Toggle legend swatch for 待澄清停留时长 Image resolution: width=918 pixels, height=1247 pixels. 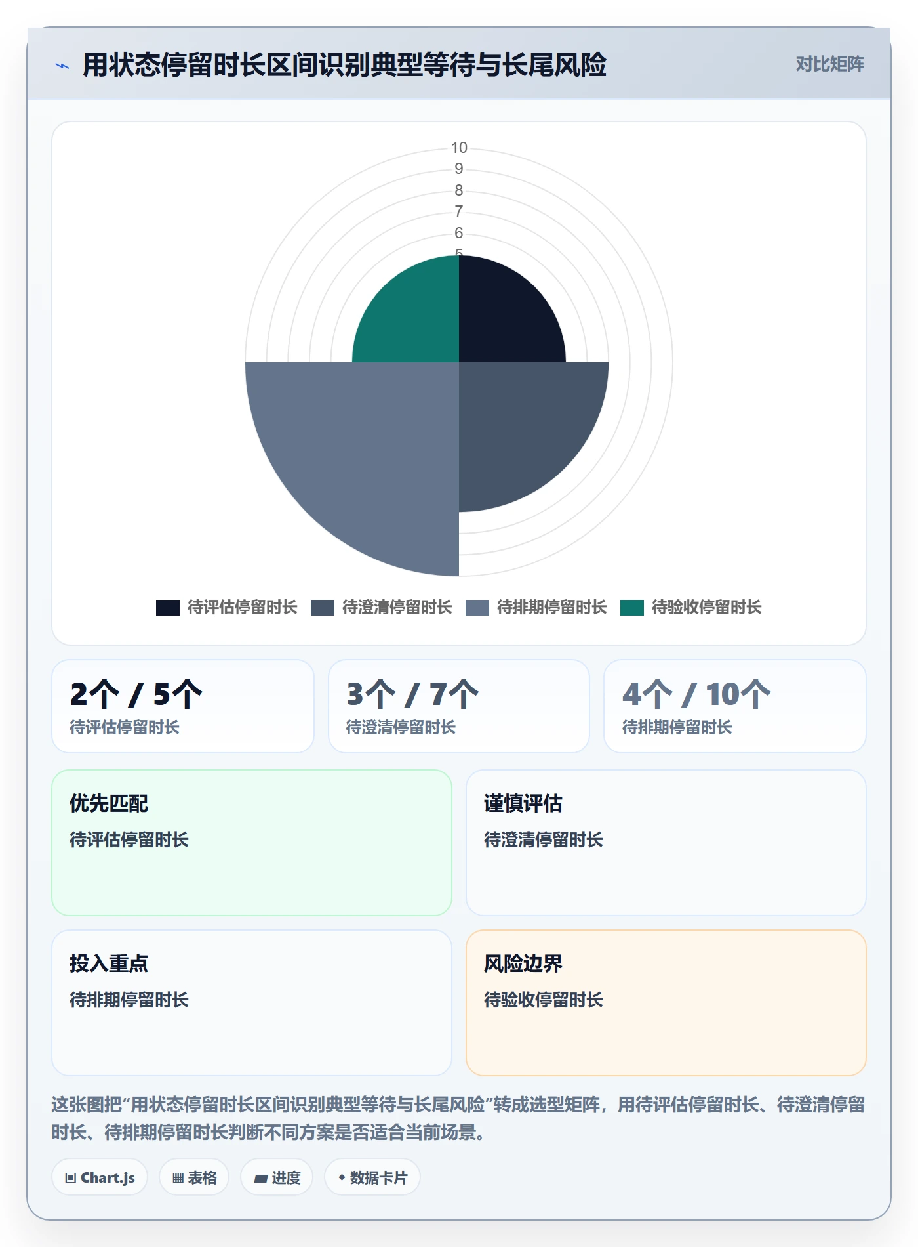(323, 608)
